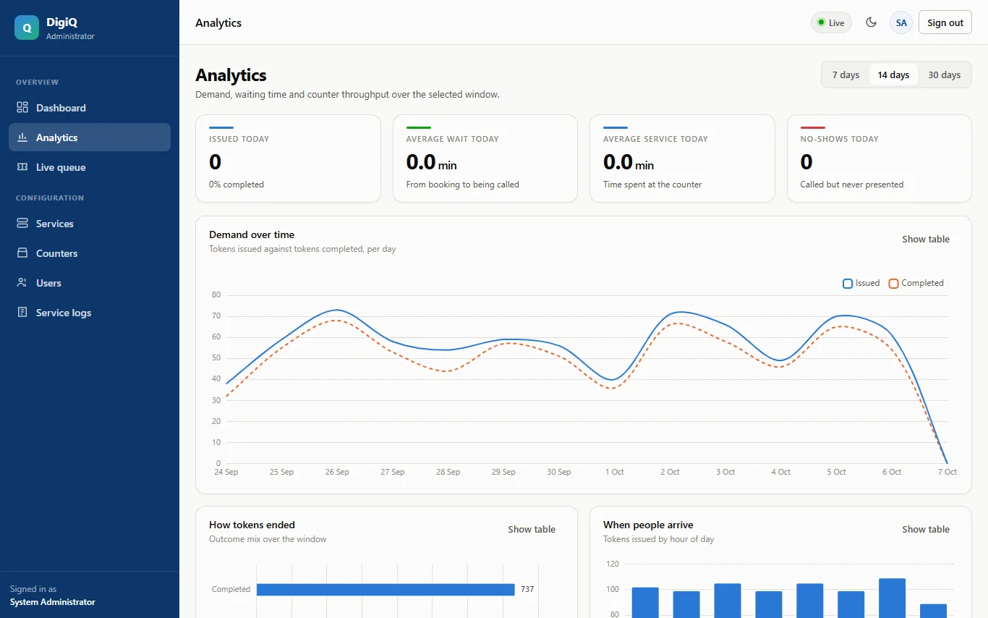Go to Live queue page
Image resolution: width=988 pixels, height=618 pixels.
pyautogui.click(x=90, y=167)
